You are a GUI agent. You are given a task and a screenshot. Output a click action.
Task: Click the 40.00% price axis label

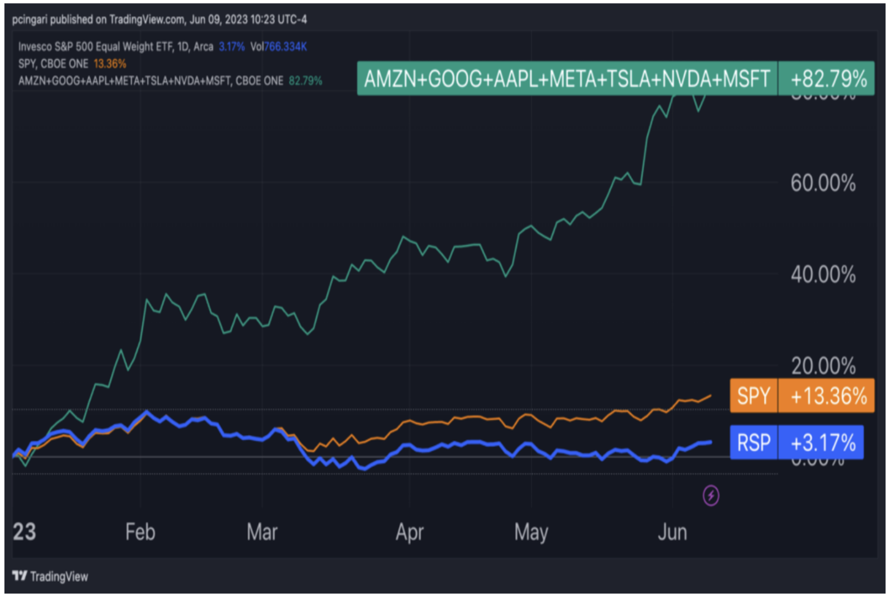[x=823, y=274]
